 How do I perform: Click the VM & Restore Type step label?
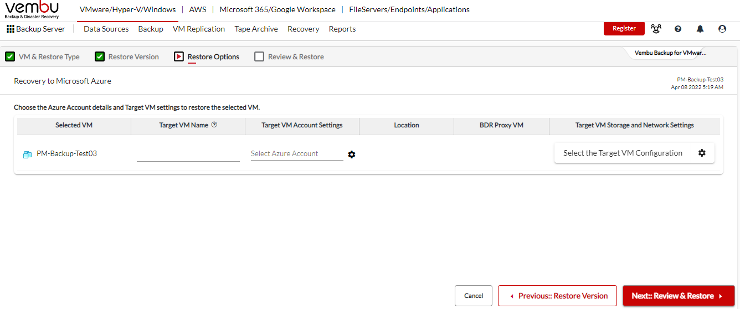[x=49, y=56]
